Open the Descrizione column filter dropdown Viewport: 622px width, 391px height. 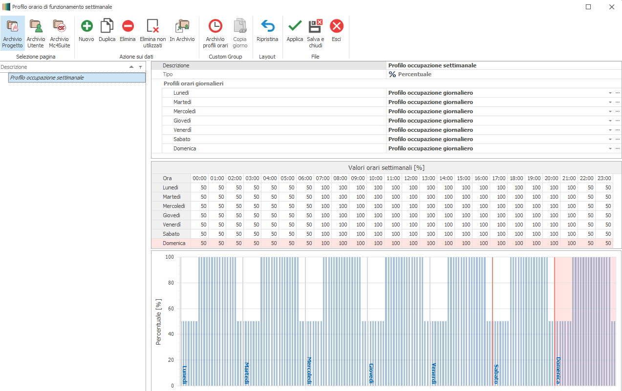tap(140, 67)
